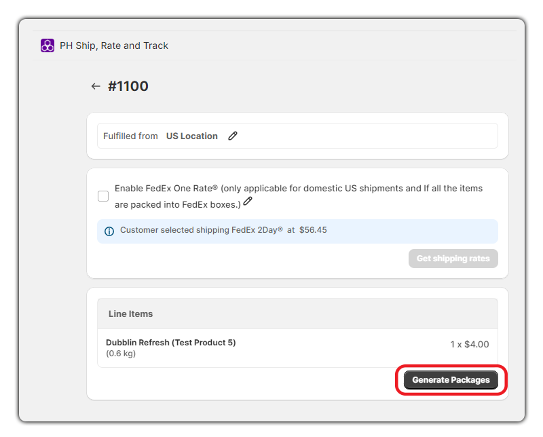
Task: Click the Line Items header
Action: click(x=130, y=313)
